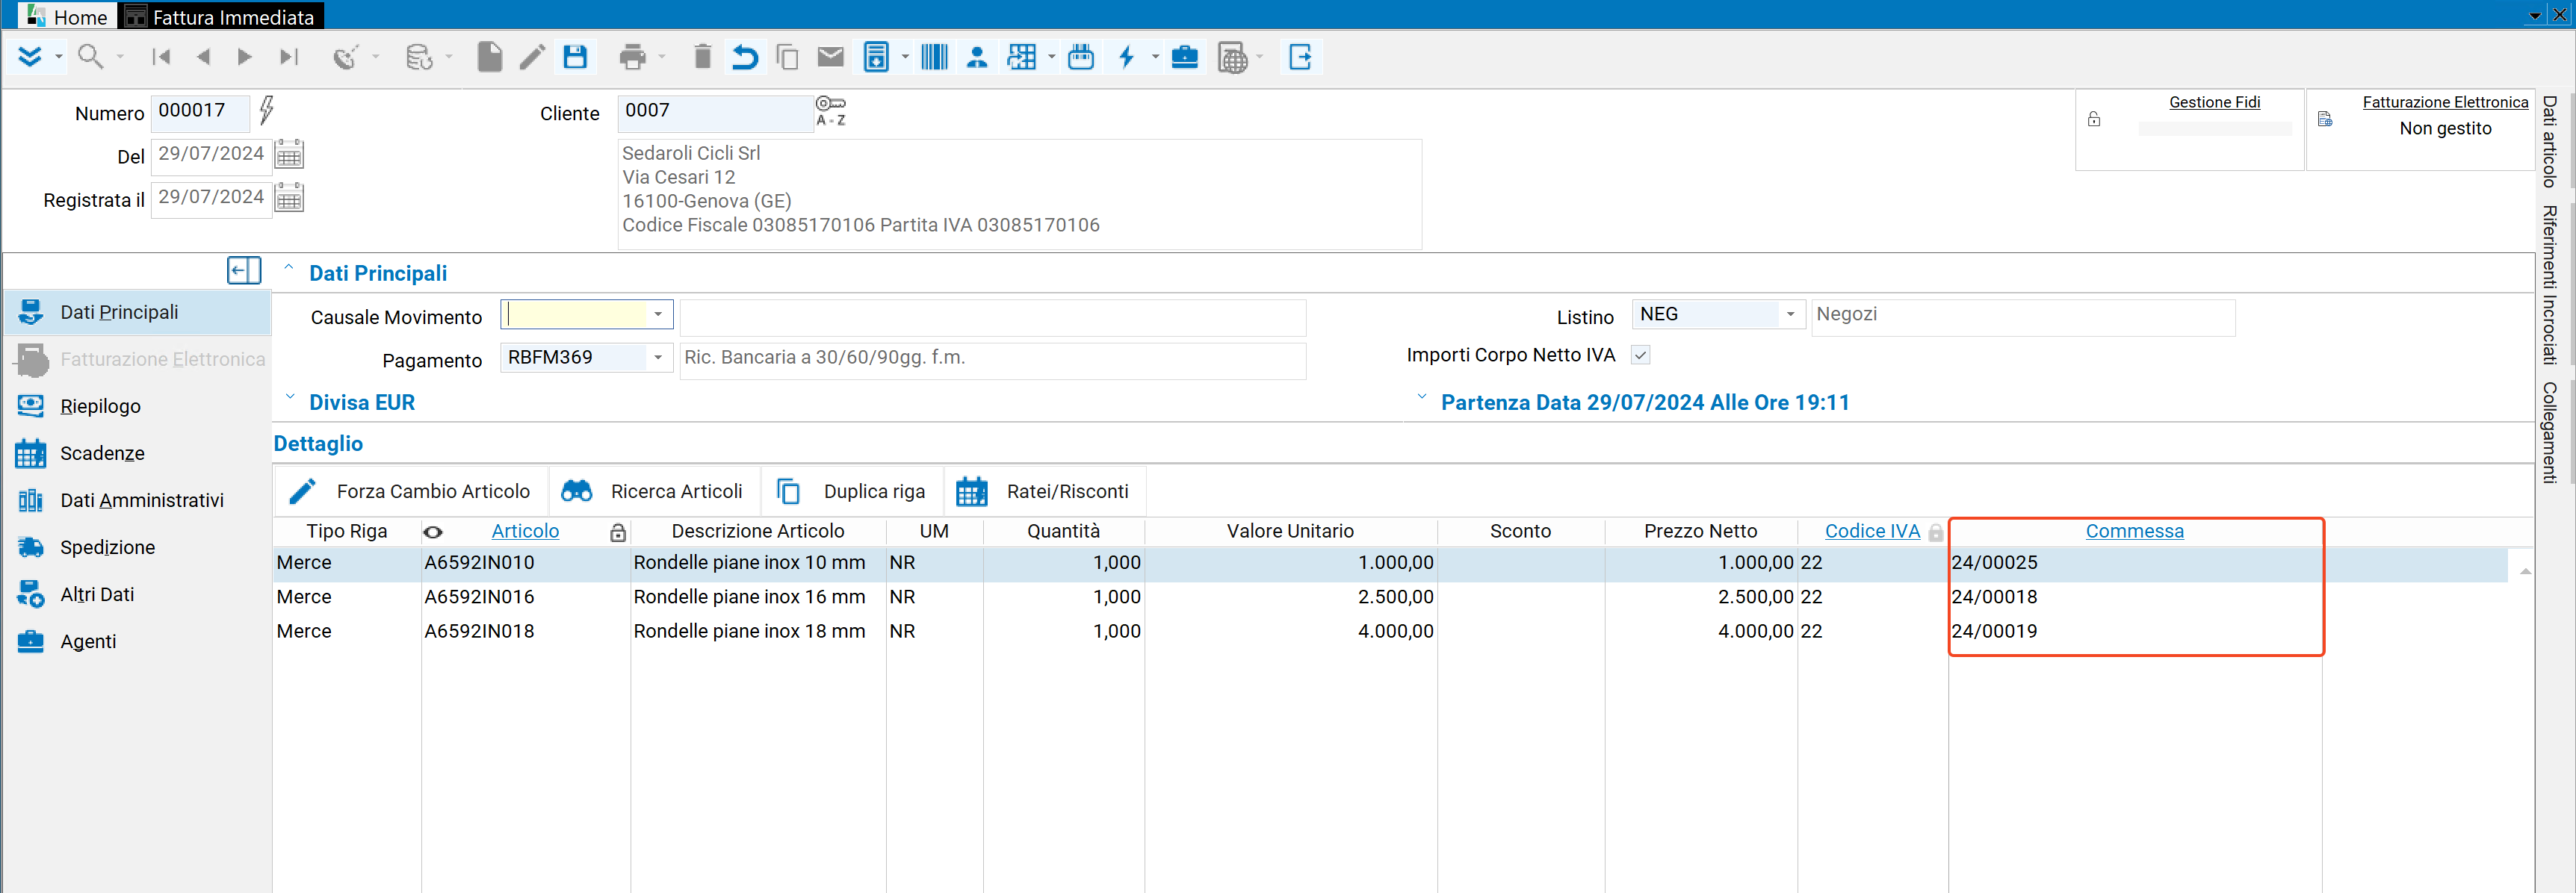Screen dimensions: 2576x893
Task: Toggle the eye visibility column icon
Action: tap(433, 532)
